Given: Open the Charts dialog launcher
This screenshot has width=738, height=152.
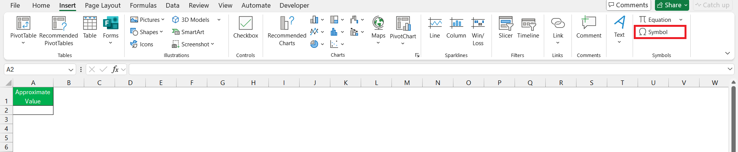Looking at the screenshot, I should 417,55.
